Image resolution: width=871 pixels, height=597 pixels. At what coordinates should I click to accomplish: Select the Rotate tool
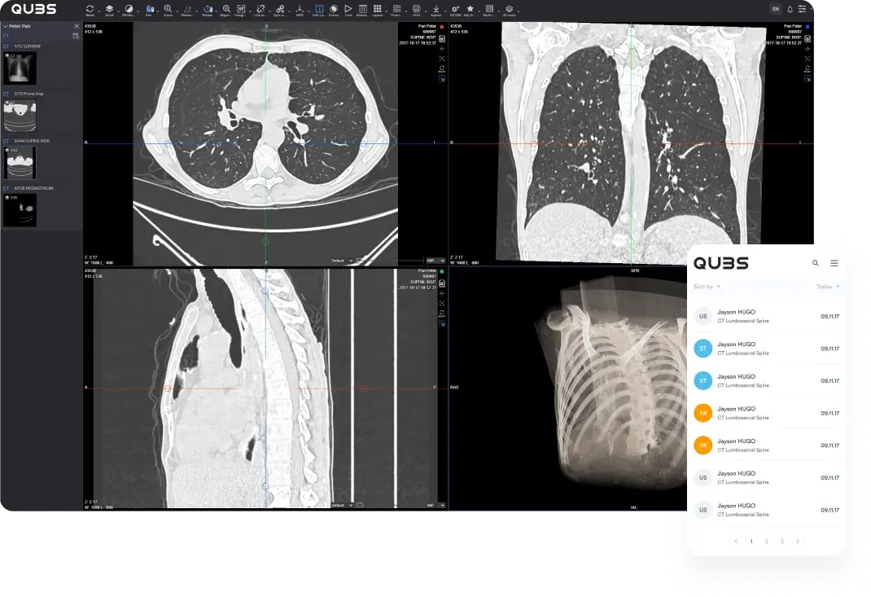(x=207, y=8)
